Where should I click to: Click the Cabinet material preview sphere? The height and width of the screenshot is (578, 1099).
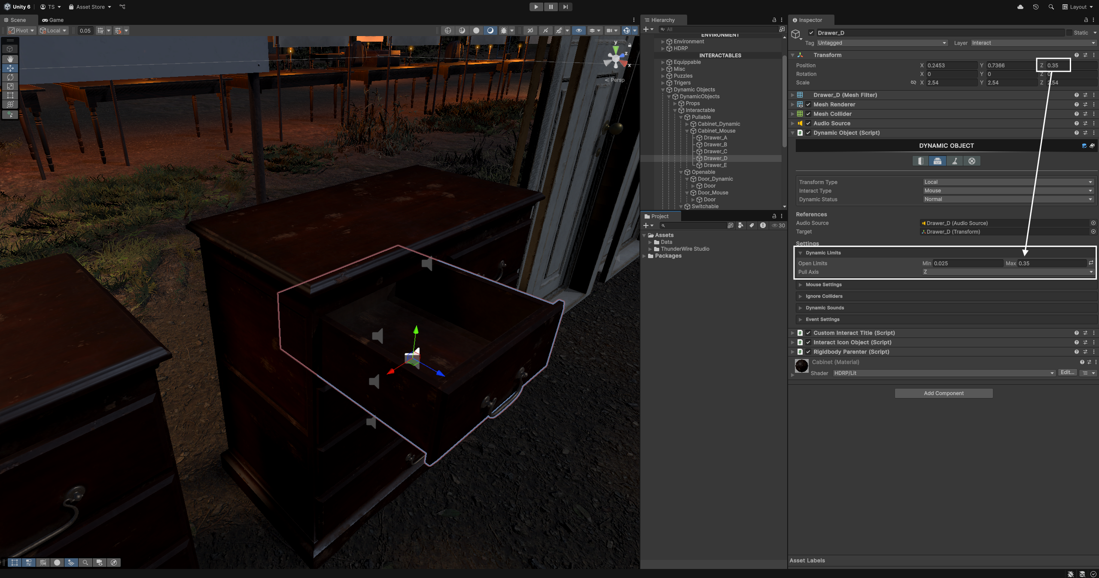coord(801,366)
